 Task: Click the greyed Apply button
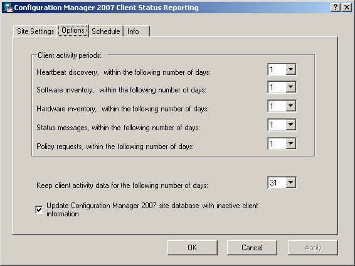[x=313, y=248]
